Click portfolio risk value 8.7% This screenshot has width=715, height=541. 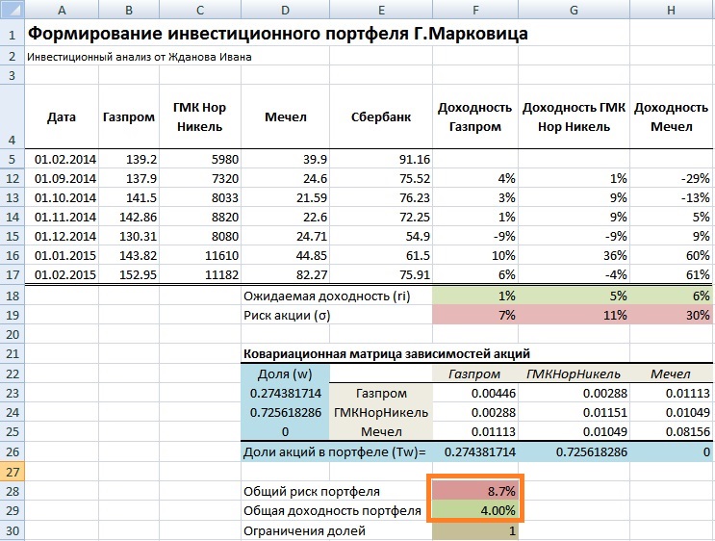475,491
